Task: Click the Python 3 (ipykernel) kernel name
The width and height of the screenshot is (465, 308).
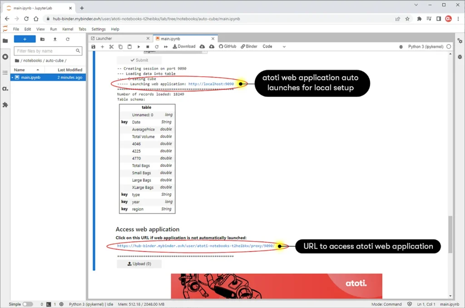Action: 425,47
